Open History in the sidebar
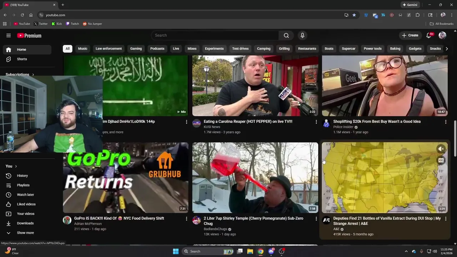The height and width of the screenshot is (257, 457). click(x=27, y=176)
